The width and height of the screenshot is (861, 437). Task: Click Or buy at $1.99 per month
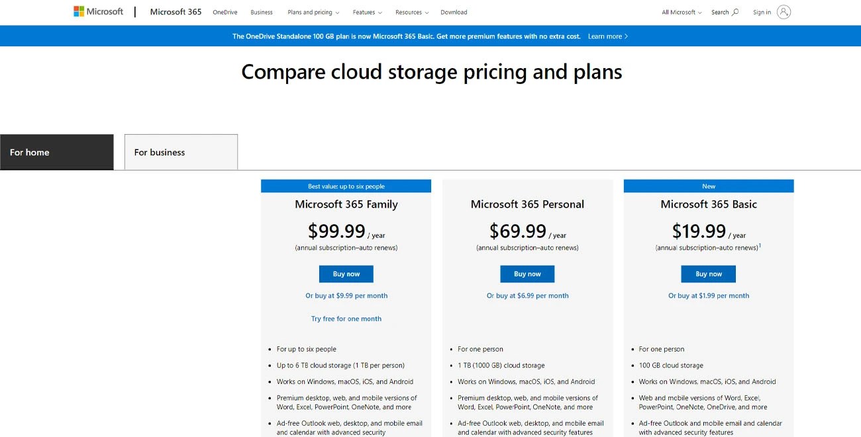[x=708, y=296]
